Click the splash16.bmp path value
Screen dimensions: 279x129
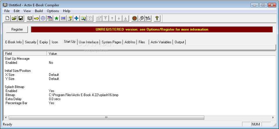pos(84,95)
